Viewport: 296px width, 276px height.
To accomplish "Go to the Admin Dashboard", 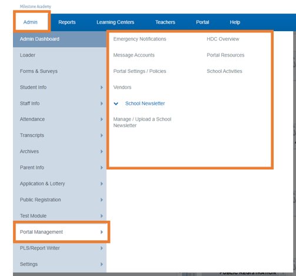I will coord(59,39).
